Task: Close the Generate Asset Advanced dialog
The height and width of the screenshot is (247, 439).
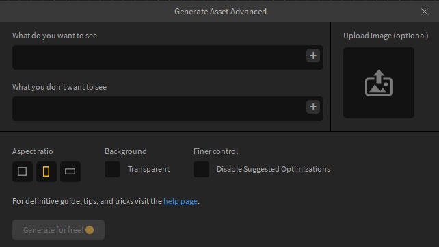Action: [425, 12]
